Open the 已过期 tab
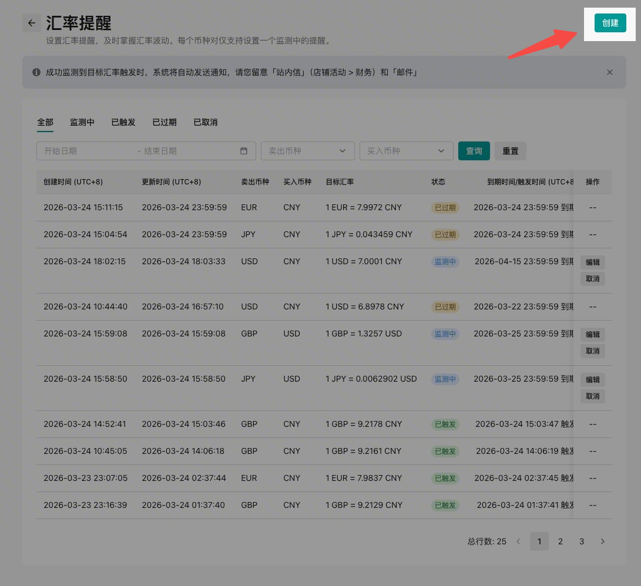641x586 pixels. click(165, 122)
